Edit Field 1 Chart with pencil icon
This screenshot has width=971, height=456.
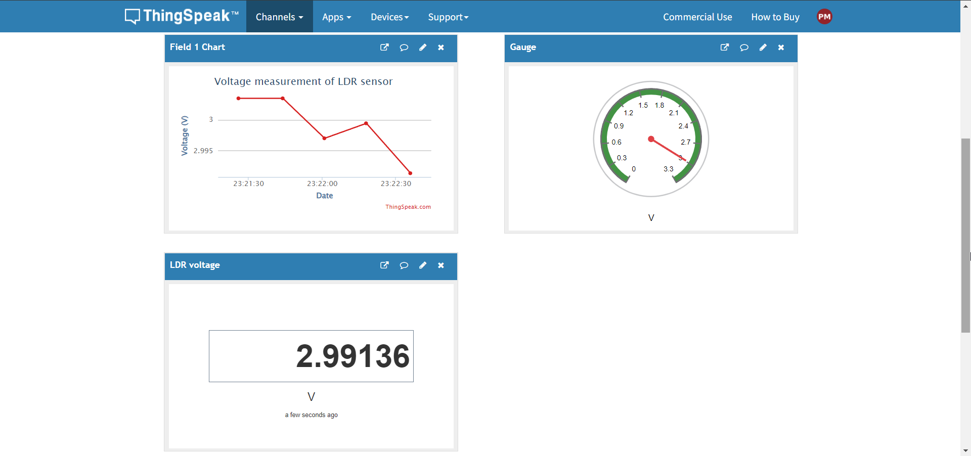point(423,47)
